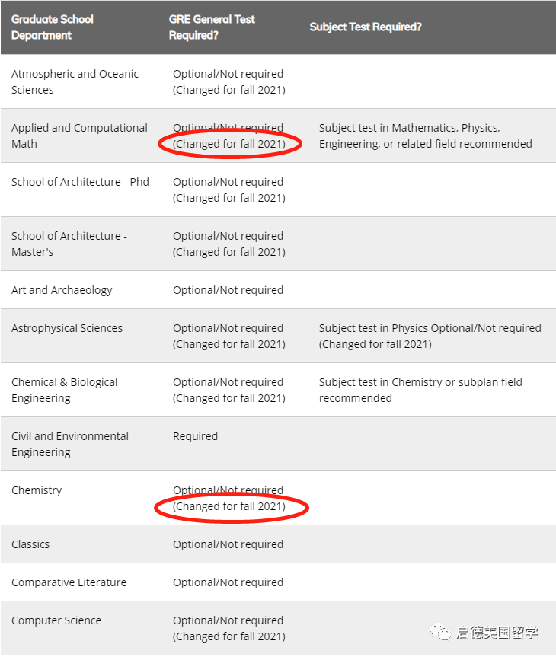
Task: Click the circled text in Applied Math row
Action: (x=229, y=144)
